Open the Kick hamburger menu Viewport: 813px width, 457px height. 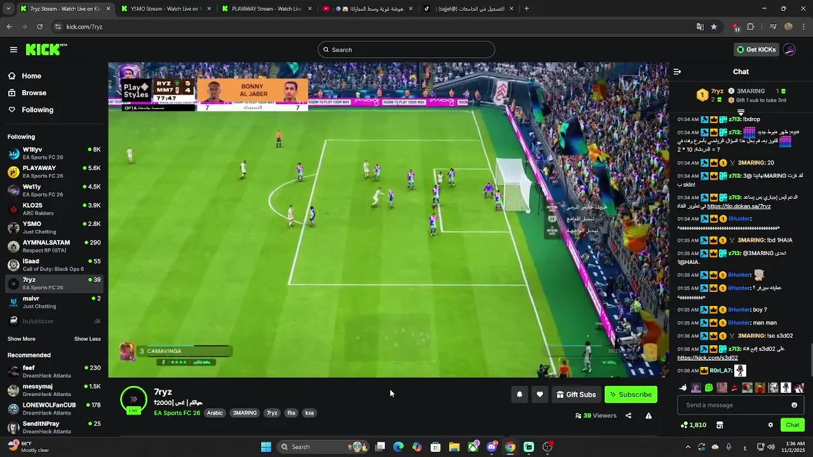click(x=13, y=50)
